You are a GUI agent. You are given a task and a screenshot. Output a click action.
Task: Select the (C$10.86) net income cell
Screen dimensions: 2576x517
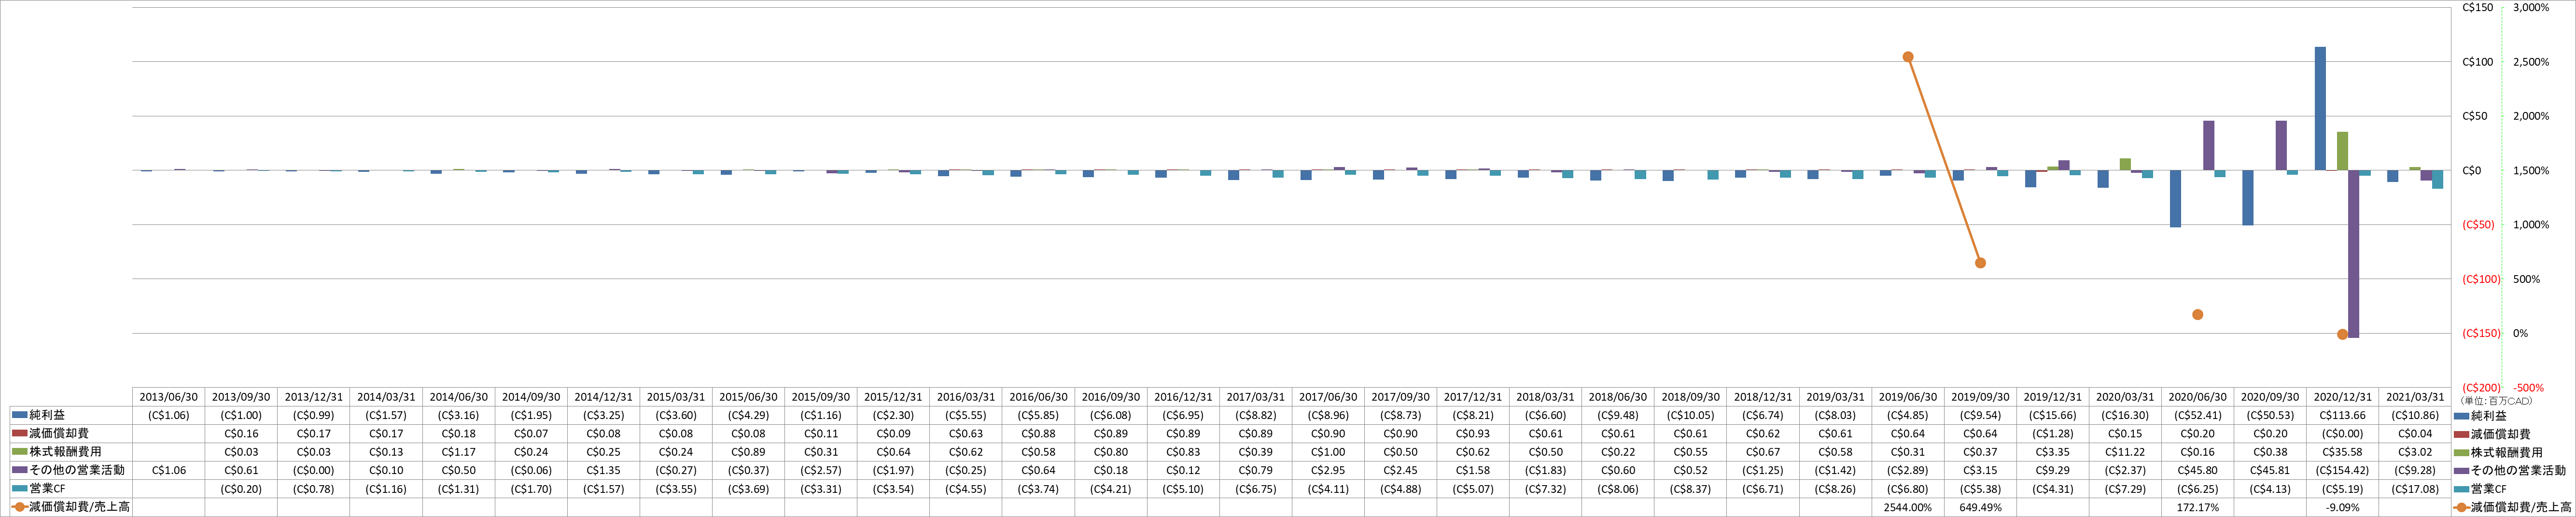pos(2415,415)
